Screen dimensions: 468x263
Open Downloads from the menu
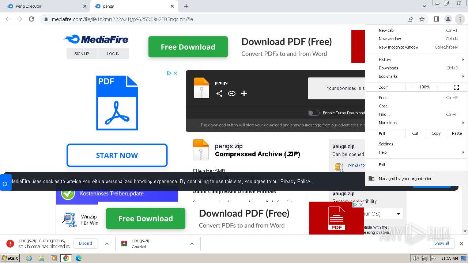(416, 68)
